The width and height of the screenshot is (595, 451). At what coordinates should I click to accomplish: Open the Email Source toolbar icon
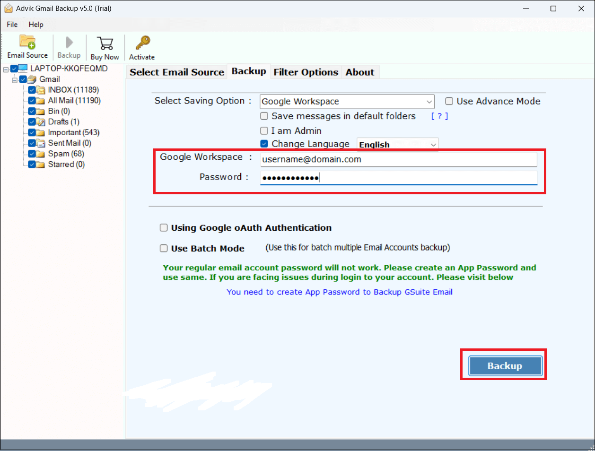[27, 42]
